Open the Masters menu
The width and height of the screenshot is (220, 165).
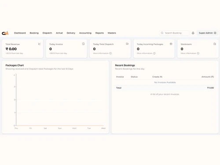pyautogui.click(x=112, y=33)
